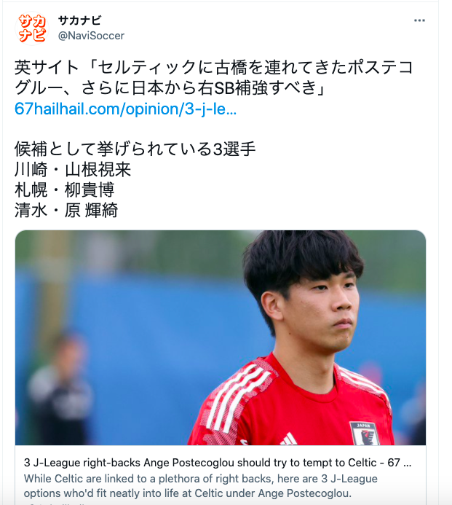This screenshot has width=452, height=505.
Task: Click the adidas logo on the shirt
Action: point(288,439)
